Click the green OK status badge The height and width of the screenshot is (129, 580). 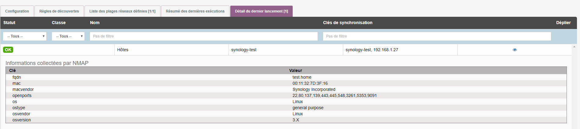[x=8, y=50]
